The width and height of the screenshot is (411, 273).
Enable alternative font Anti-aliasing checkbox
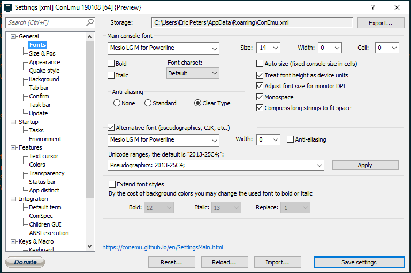click(290, 139)
